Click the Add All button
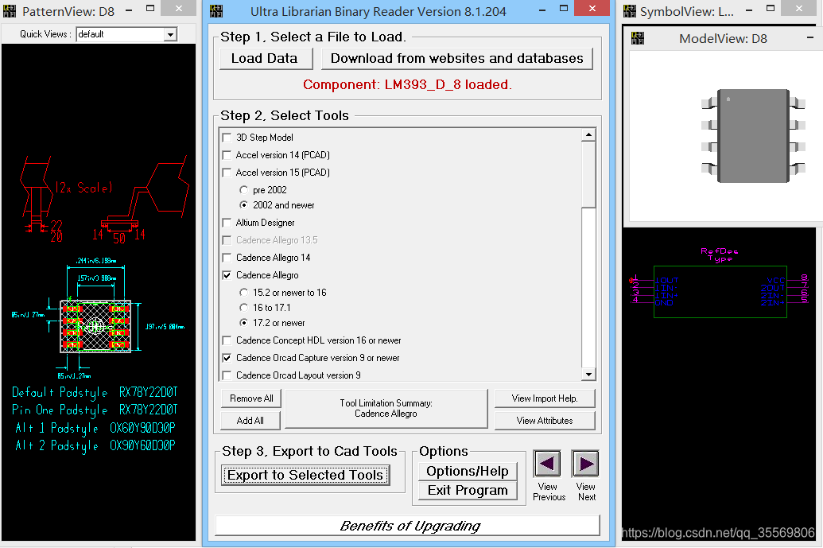Viewport: 823px width, 548px height. tap(251, 421)
